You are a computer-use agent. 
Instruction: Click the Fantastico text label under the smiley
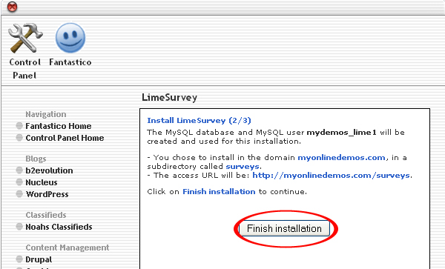(x=70, y=62)
